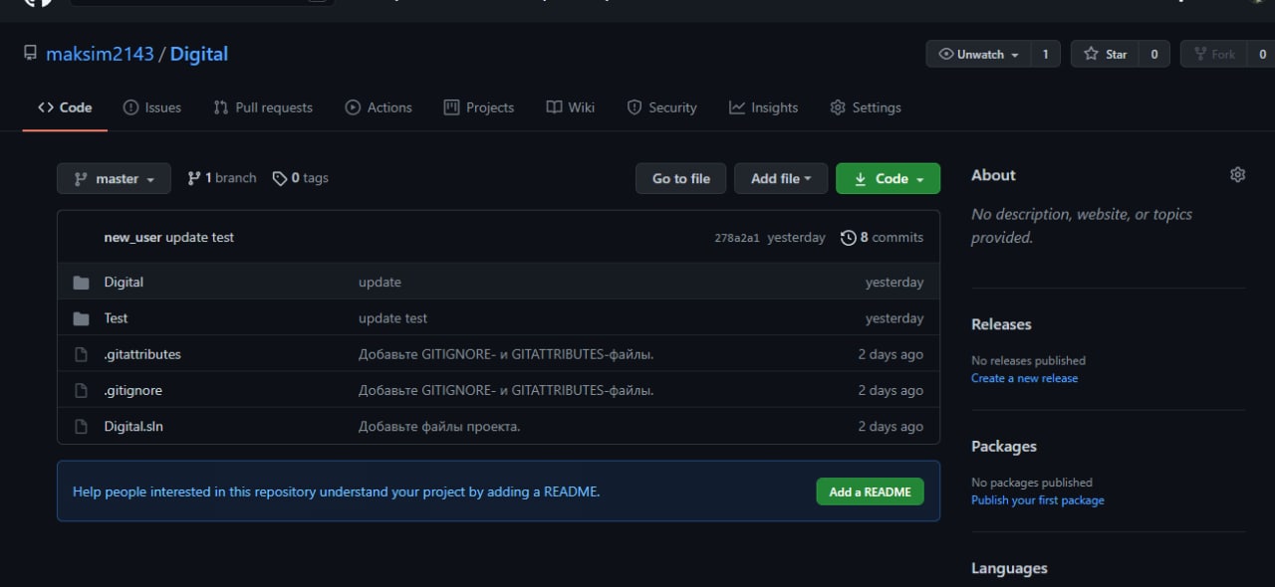
Task: Open the Digital repository name link
Action: coord(199,54)
